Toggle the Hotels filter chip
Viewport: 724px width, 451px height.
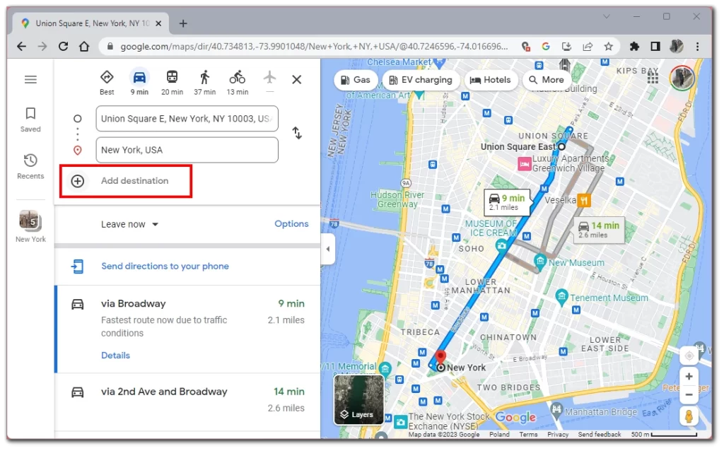pyautogui.click(x=490, y=80)
